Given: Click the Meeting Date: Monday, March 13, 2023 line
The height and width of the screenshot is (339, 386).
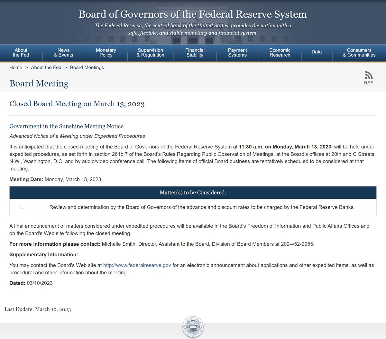Looking at the screenshot, I should coord(55,179).
